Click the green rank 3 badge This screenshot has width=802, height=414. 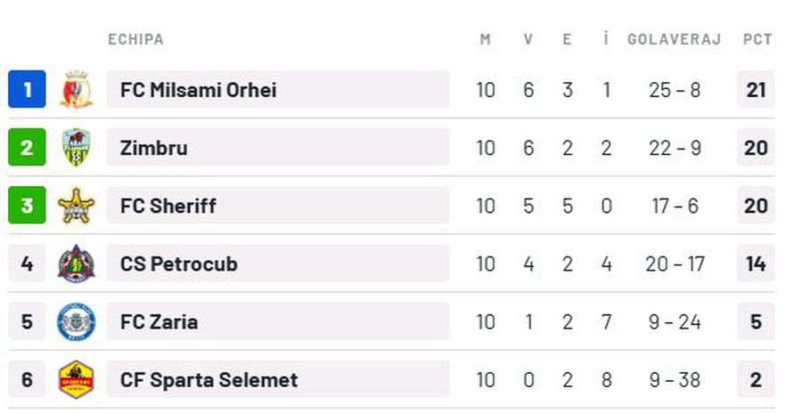click(x=27, y=206)
